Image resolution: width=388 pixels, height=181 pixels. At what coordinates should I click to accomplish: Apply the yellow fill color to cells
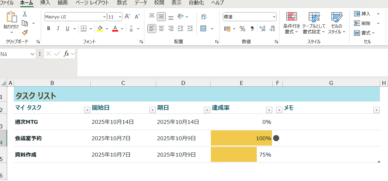pos(100,28)
